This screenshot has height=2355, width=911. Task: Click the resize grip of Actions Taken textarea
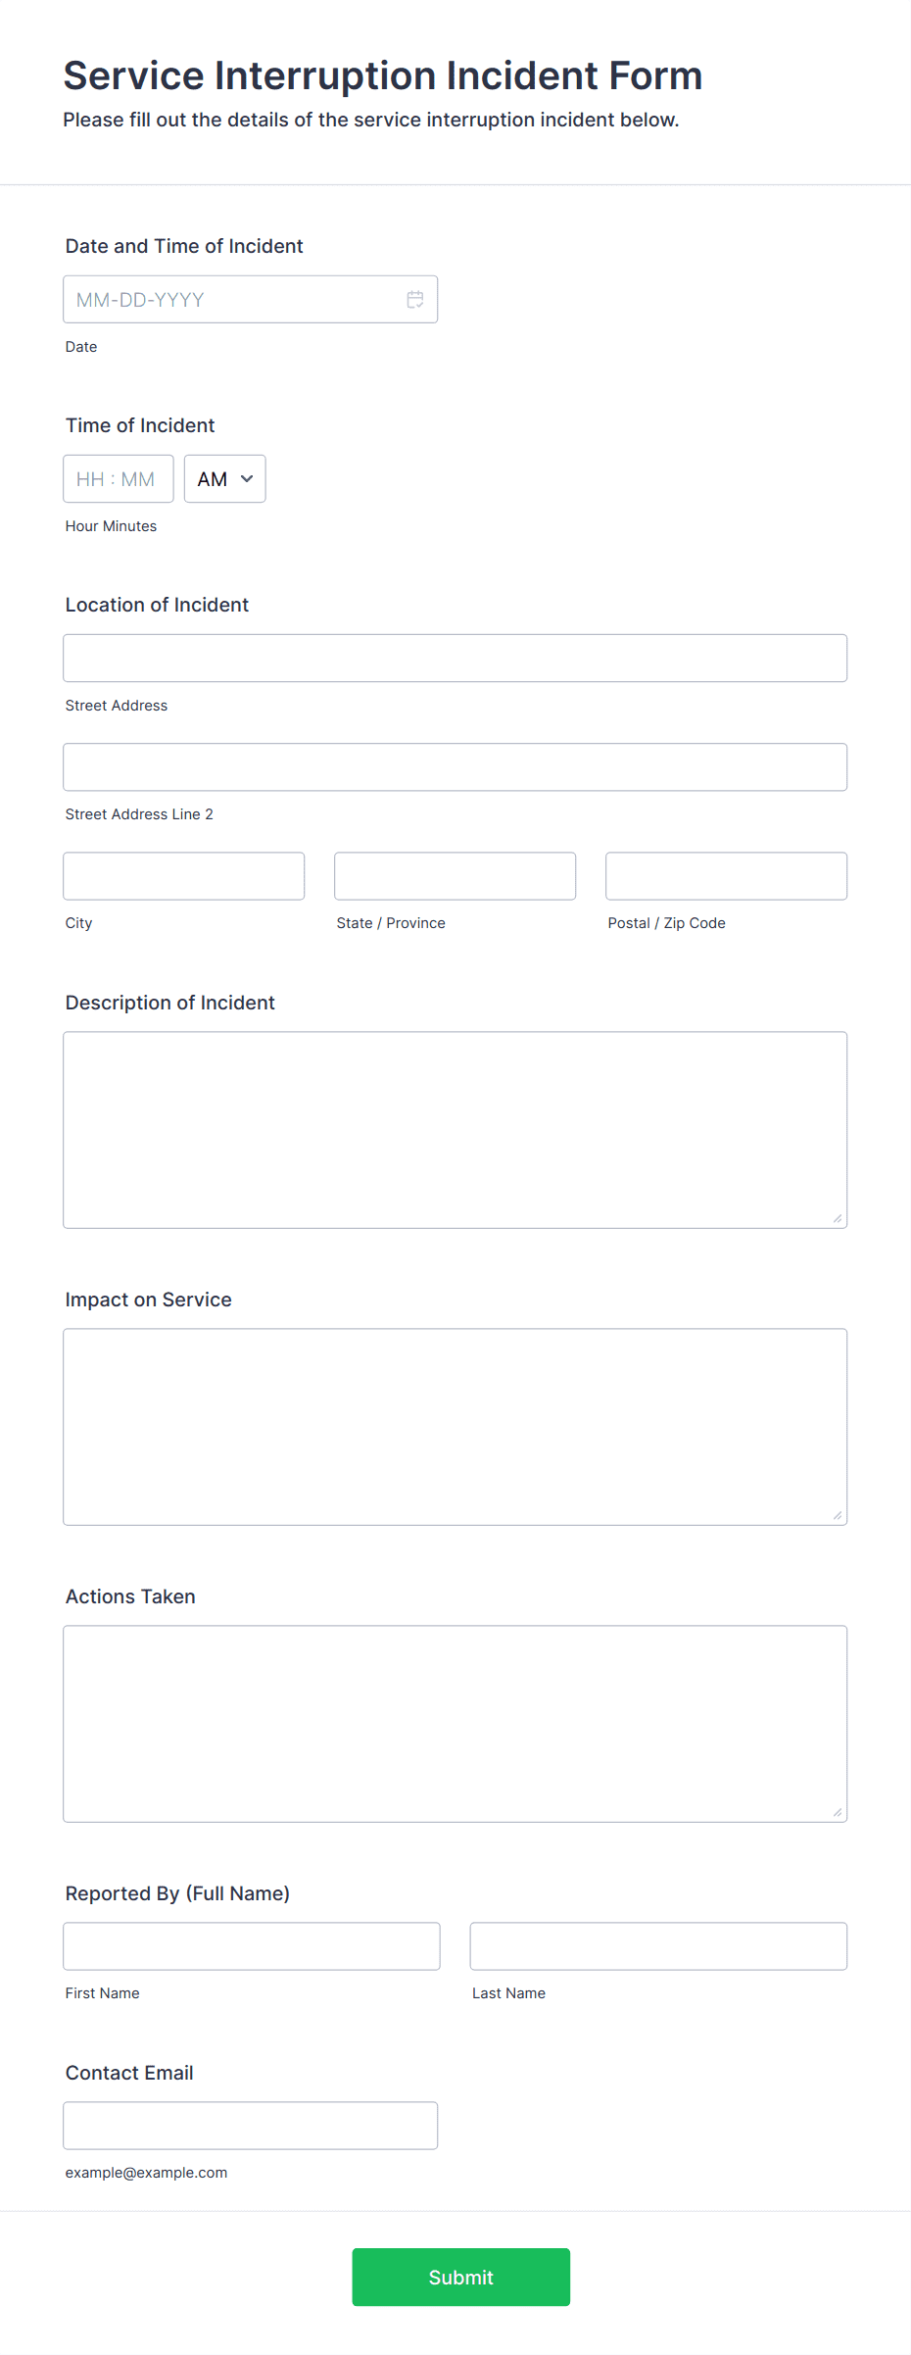839,1813
